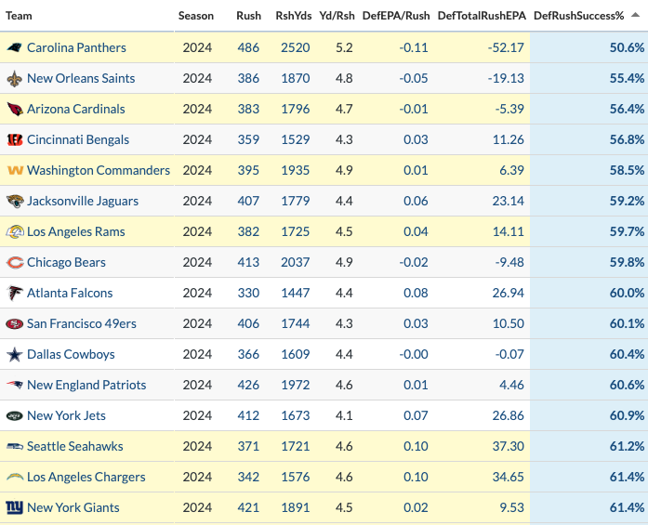Open the Carolina Panthers team link
Screen dimensions: 648x525
[x=76, y=47]
